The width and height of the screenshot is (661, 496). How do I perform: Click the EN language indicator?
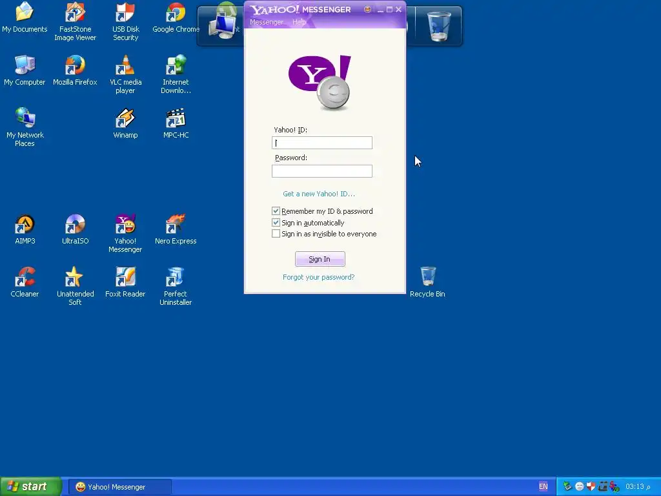tap(543, 486)
